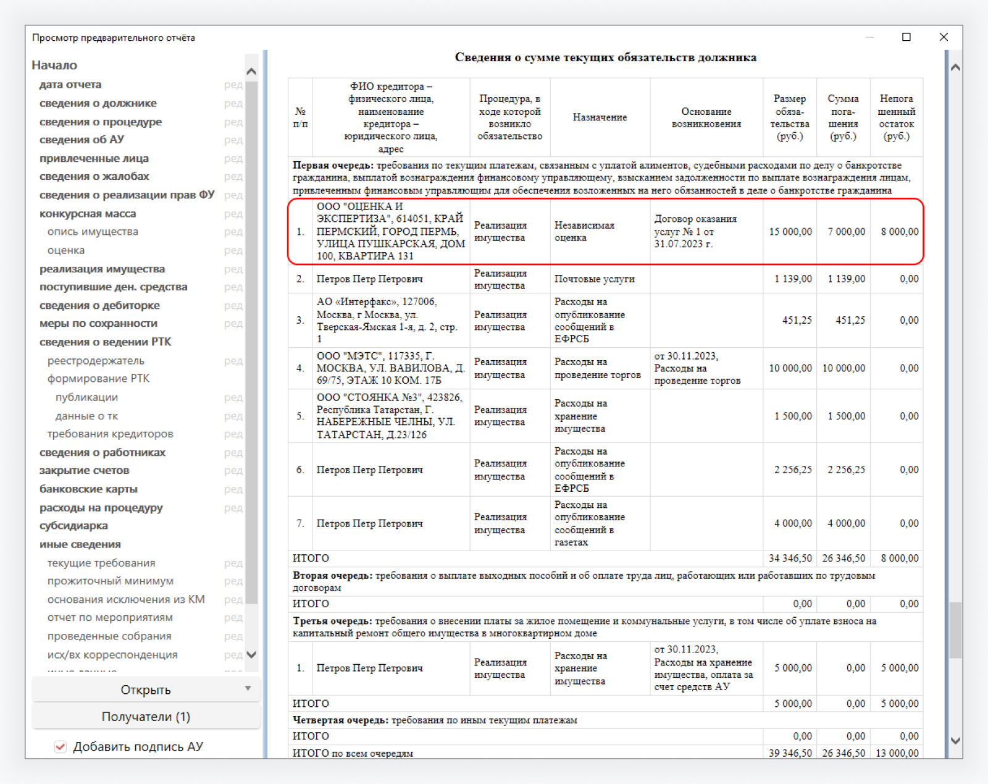
Task: Go to 'требования кредиторов' subsection
Action: coord(111,434)
